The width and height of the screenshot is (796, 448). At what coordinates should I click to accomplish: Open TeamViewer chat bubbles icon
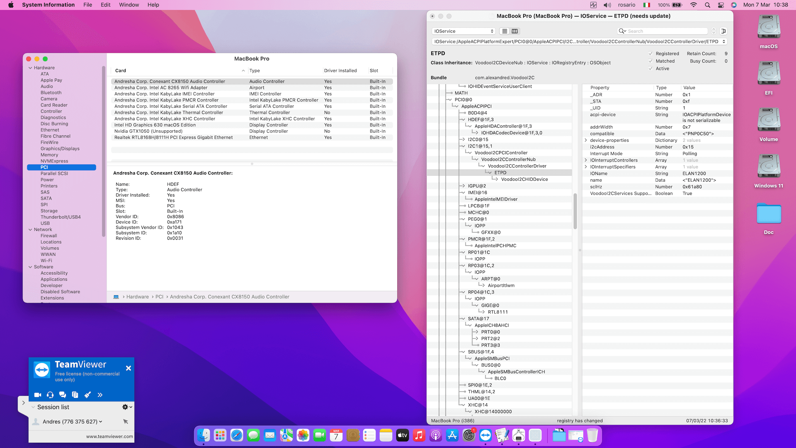[x=63, y=395]
